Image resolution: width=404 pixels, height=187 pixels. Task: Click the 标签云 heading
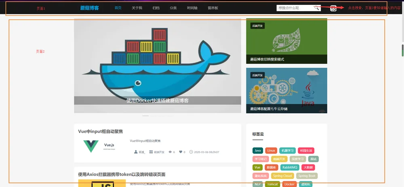tap(258, 134)
